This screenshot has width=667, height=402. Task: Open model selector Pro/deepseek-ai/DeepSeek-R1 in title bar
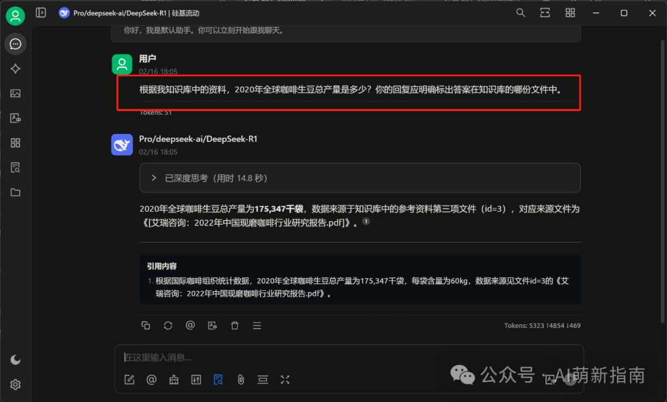tap(129, 13)
